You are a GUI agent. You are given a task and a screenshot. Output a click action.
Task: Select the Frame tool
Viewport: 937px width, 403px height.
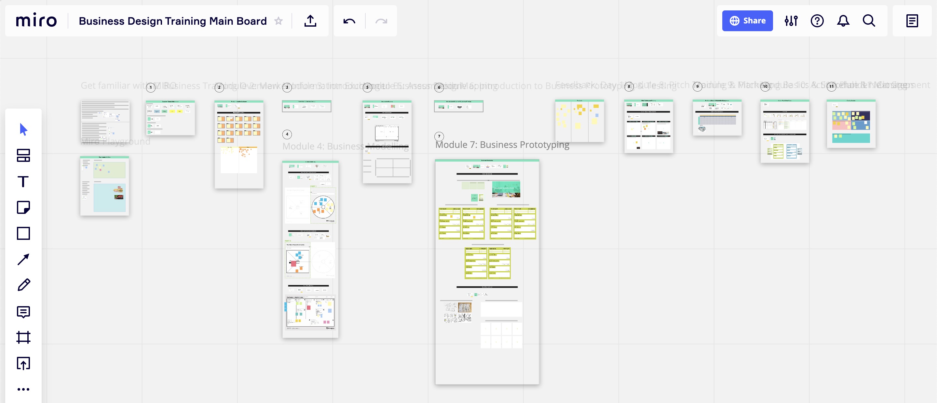pyautogui.click(x=23, y=337)
